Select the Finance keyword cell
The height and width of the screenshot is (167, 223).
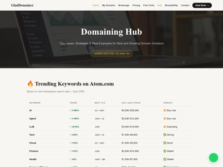click(x=34, y=151)
